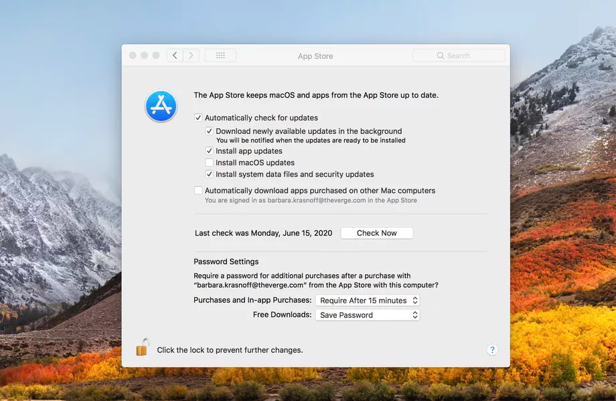Screen dimensions: 616x401
Task: Click the magnifier icon in the Search field
Action: tap(441, 56)
